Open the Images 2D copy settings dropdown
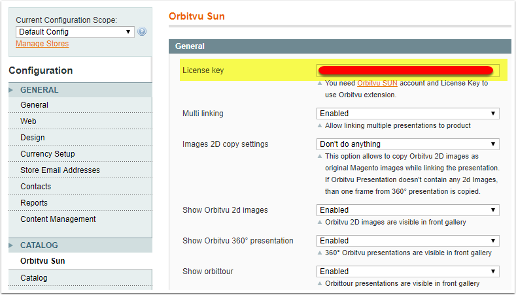This screenshot has height=295, width=516. [407, 144]
